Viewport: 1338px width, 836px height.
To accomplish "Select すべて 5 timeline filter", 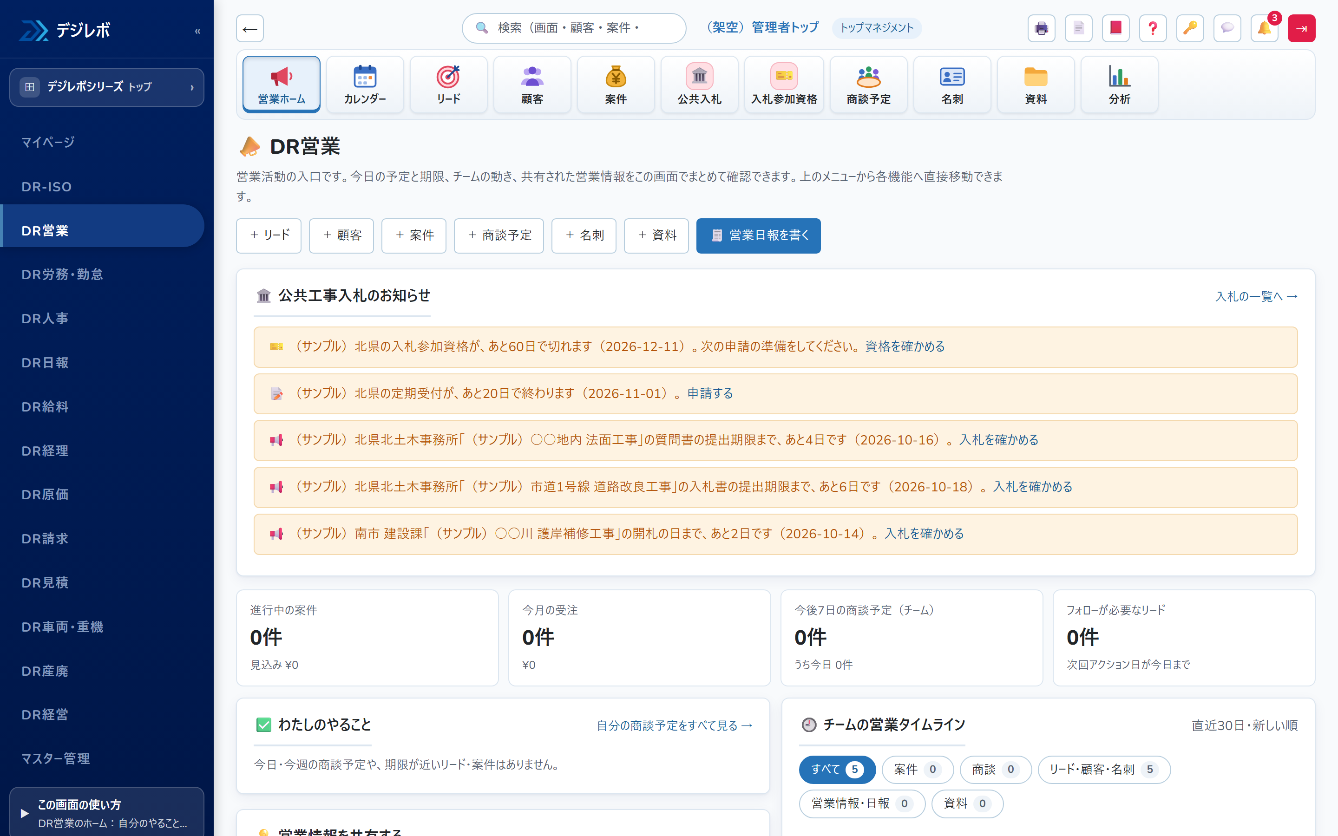I will pos(837,769).
